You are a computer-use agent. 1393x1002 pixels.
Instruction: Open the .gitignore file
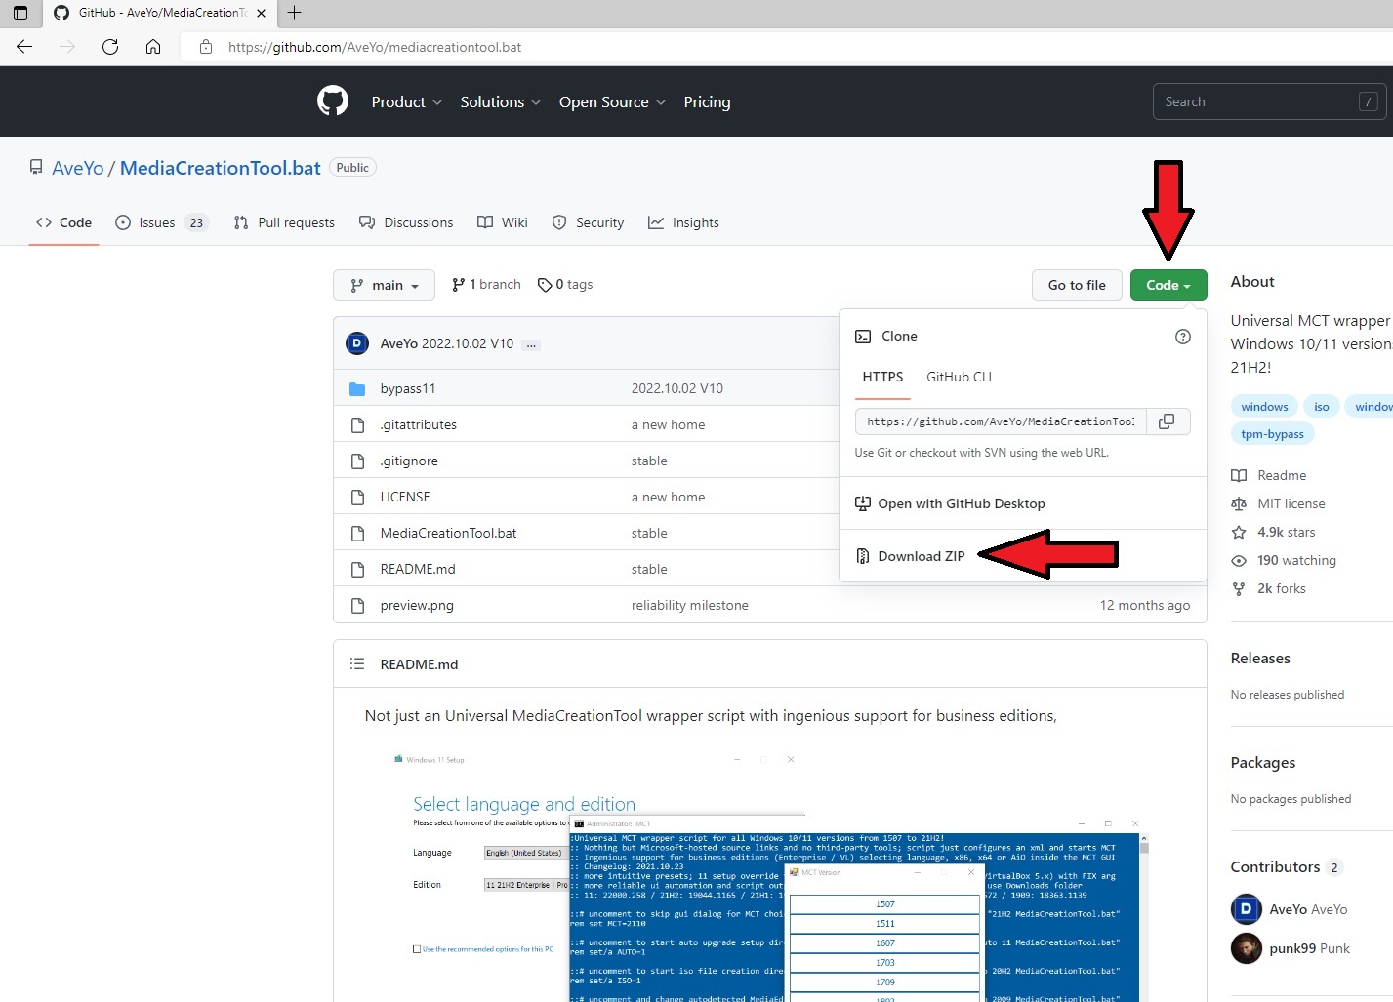(x=409, y=461)
